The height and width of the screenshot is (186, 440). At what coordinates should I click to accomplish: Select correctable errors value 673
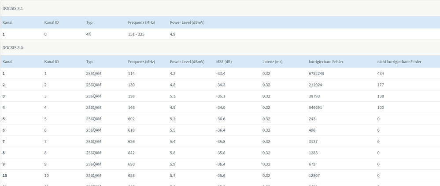[x=312, y=164]
